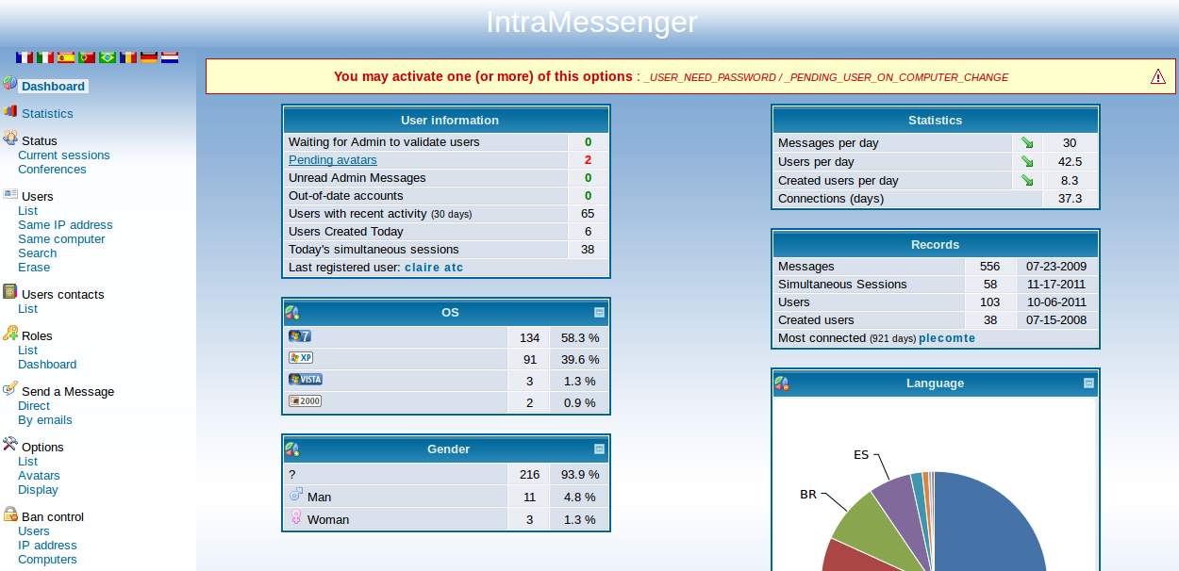The width and height of the screenshot is (1179, 571).
Task: Click the green trend arrow for Messages per day
Action: (x=1027, y=143)
